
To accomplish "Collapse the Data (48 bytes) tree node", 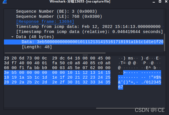I will [12, 37].
